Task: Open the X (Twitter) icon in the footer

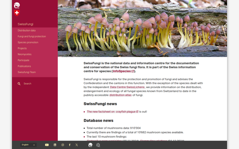Action: [76, 145]
